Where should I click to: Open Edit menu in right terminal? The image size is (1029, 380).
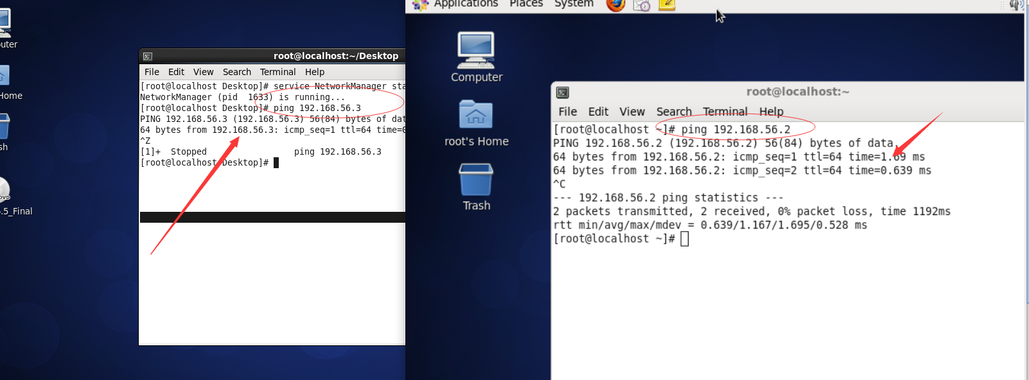[598, 112]
